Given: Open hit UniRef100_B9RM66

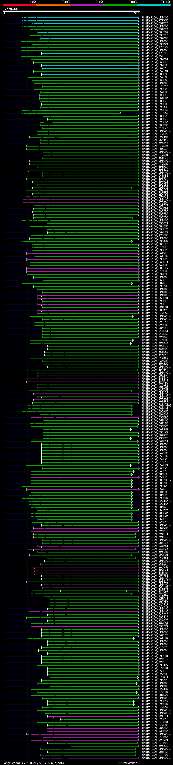Looking at the screenshot, I should (155, 38).
